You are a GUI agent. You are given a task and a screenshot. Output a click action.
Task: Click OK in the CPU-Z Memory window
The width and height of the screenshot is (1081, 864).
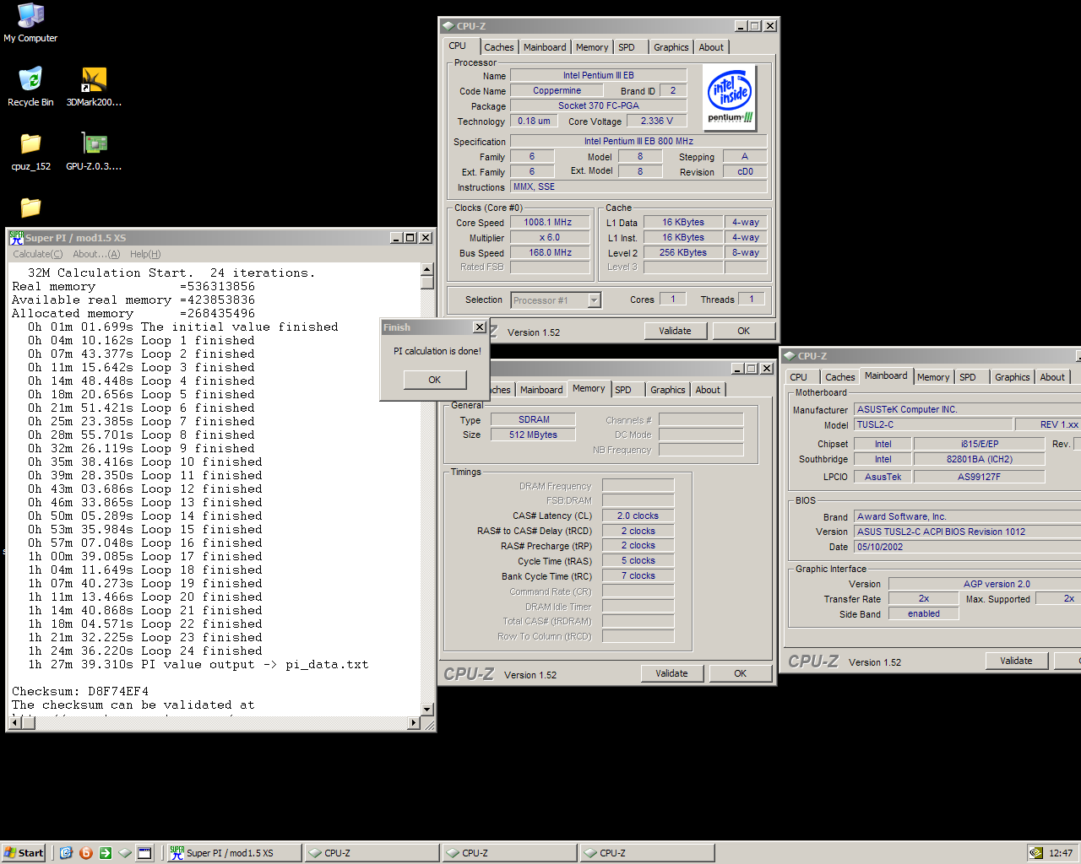[740, 673]
